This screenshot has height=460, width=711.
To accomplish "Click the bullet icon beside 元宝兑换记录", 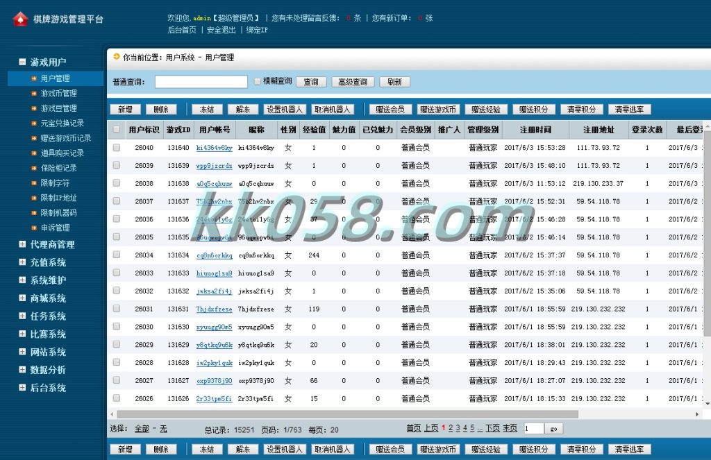I will 33,123.
